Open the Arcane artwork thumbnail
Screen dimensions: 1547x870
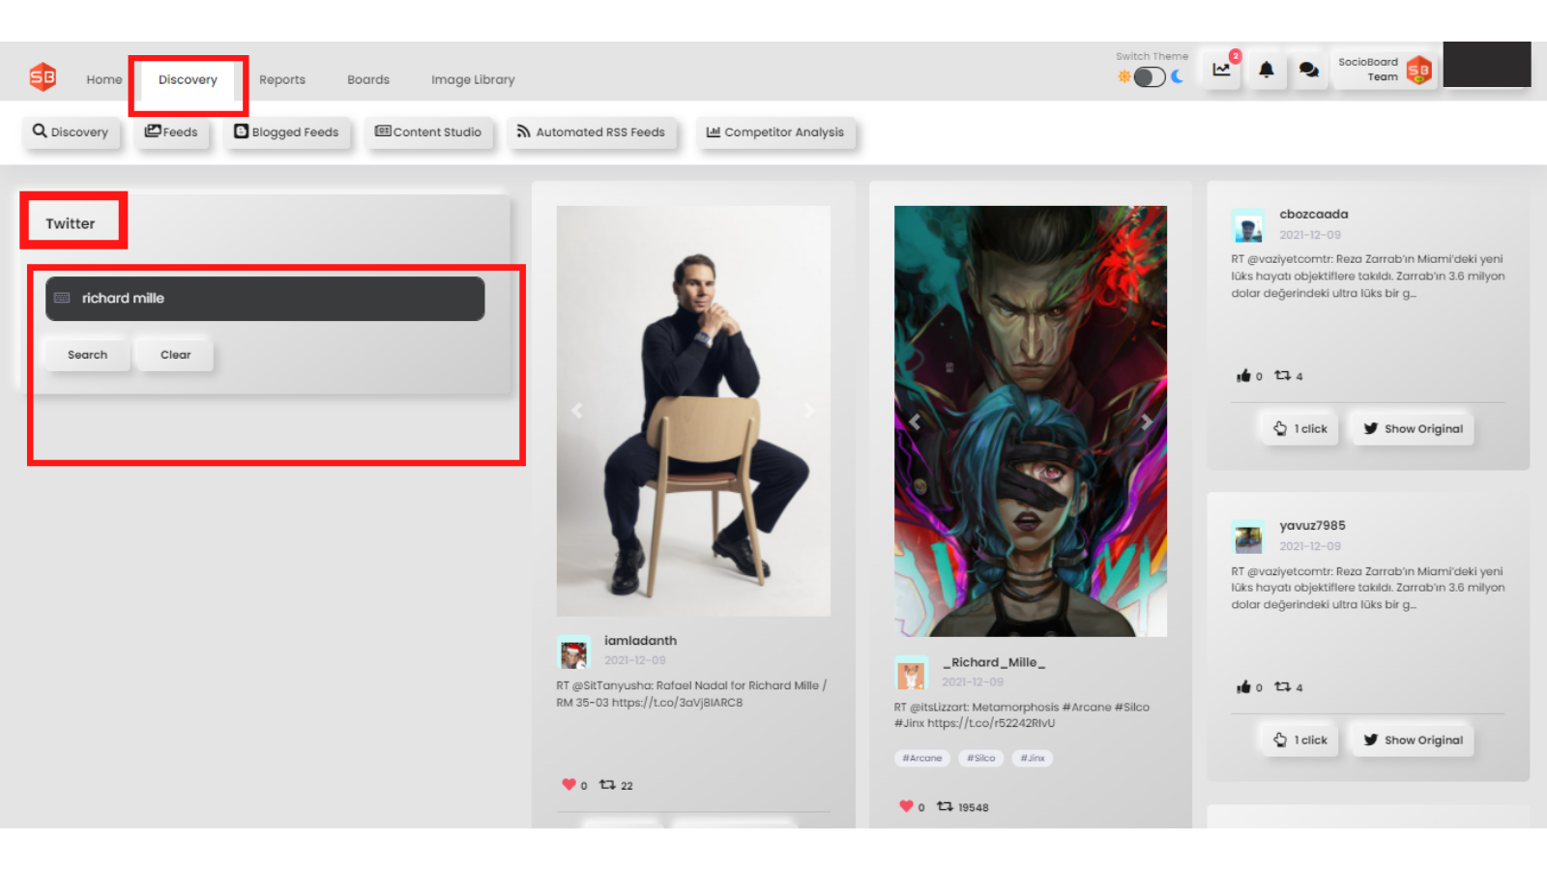[1031, 421]
